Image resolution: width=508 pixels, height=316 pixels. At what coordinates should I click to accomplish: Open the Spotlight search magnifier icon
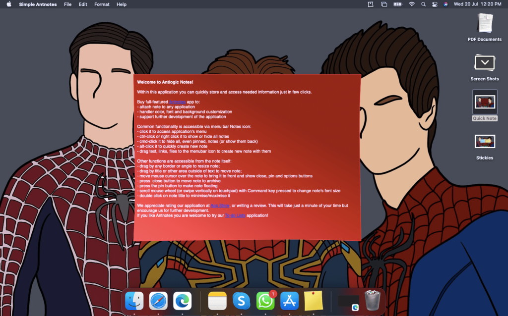[x=423, y=4]
